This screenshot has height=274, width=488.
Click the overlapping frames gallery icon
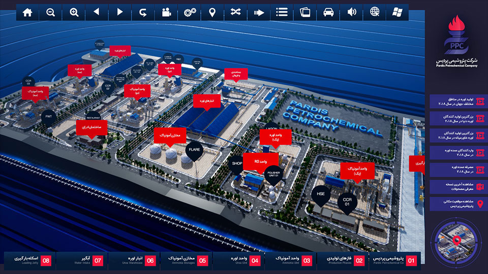click(305, 12)
